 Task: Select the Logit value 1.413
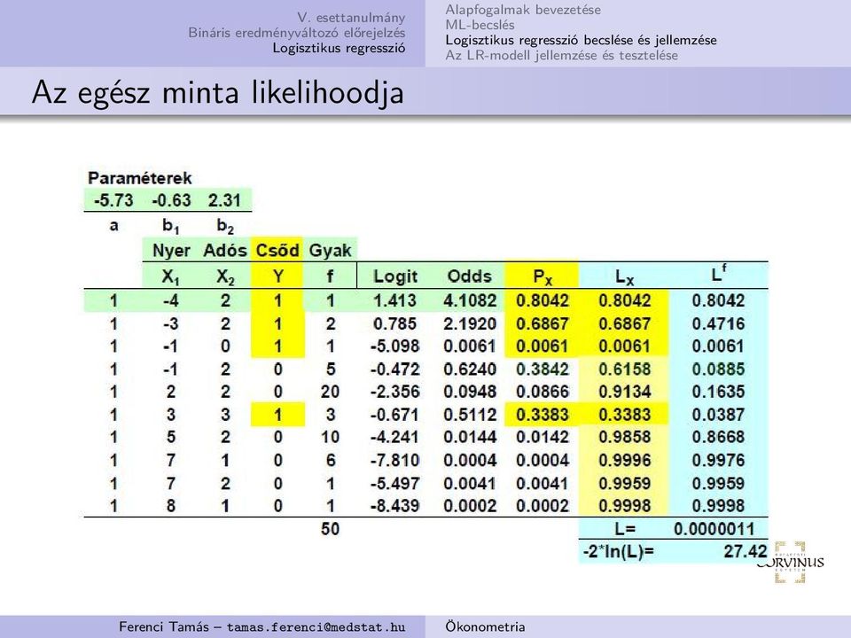tap(394, 300)
